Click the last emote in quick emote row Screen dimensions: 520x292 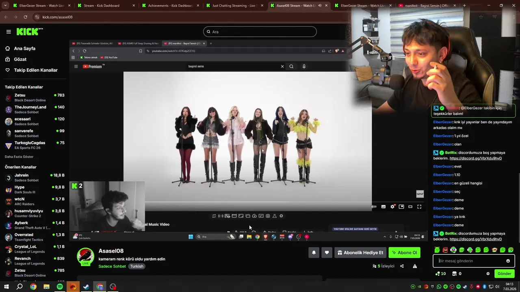click(511, 250)
